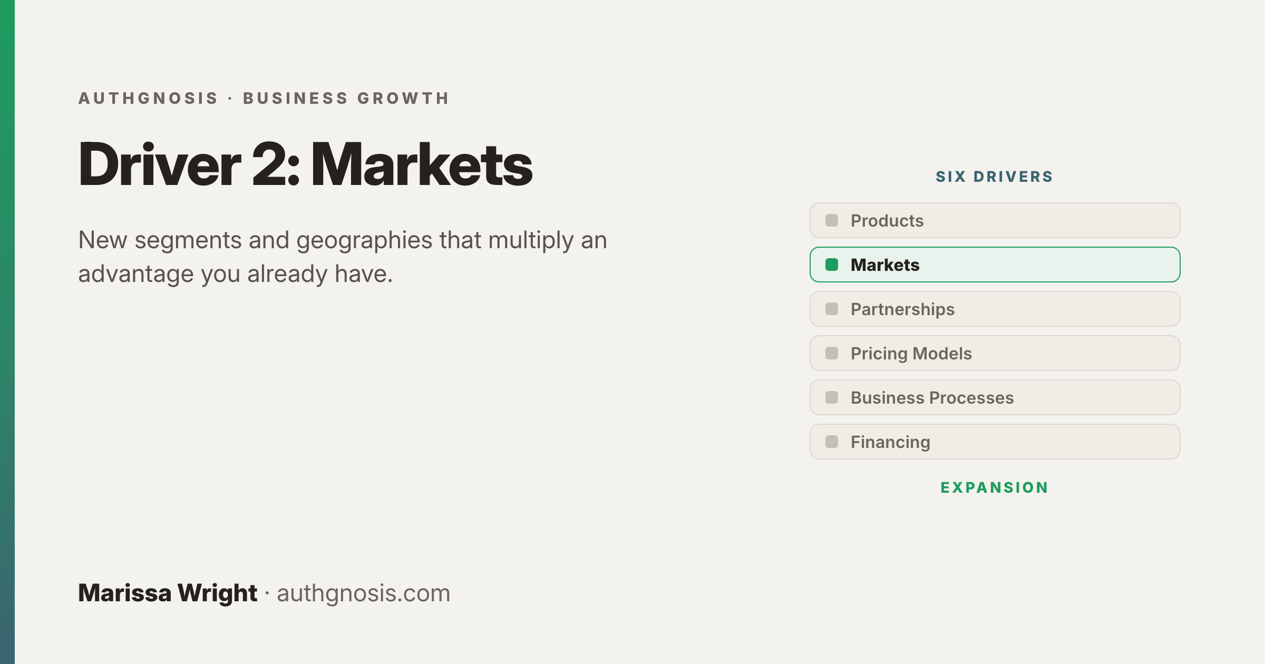Open the Financing entry

(995, 442)
